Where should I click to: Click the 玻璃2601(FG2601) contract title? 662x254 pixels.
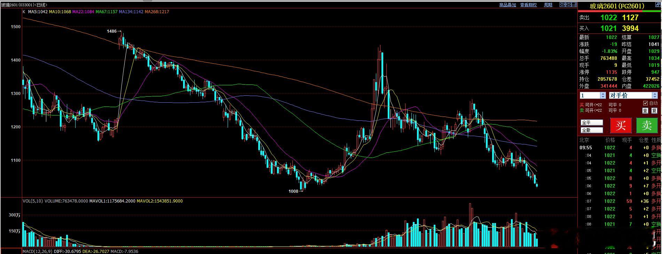(617, 6)
